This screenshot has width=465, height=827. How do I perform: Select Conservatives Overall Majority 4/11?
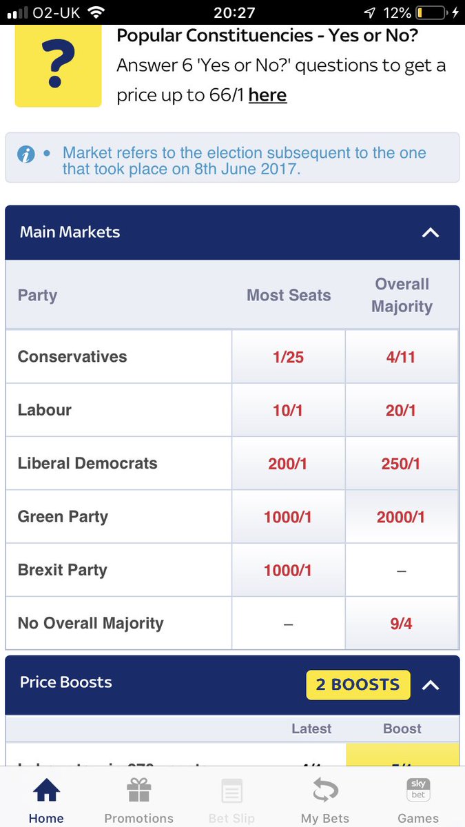(x=402, y=356)
